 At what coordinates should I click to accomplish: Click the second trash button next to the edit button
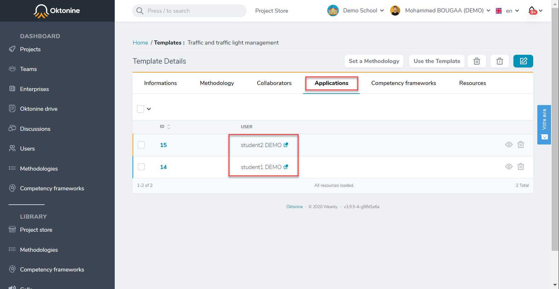point(499,61)
